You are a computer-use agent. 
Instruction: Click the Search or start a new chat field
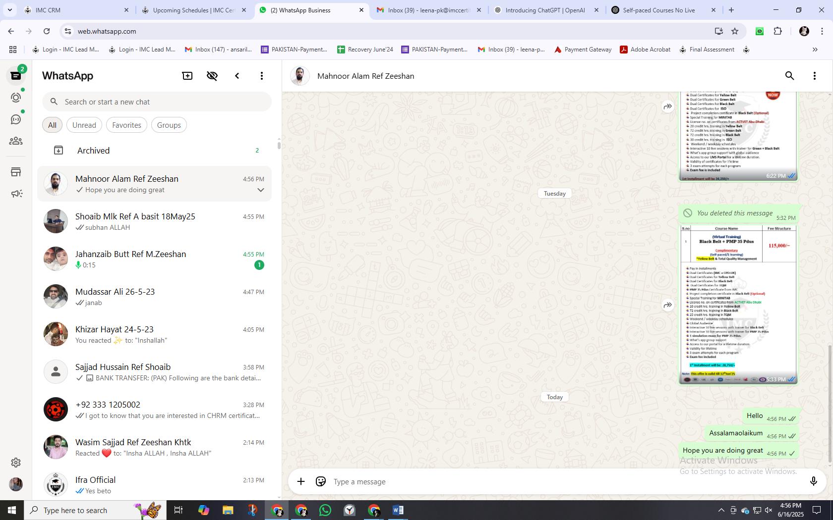click(x=157, y=102)
